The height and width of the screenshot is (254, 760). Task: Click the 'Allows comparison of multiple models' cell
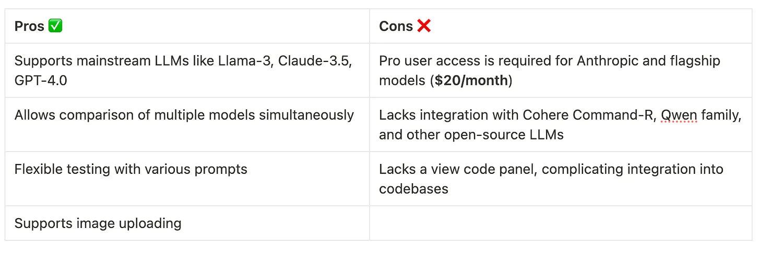tap(184, 115)
